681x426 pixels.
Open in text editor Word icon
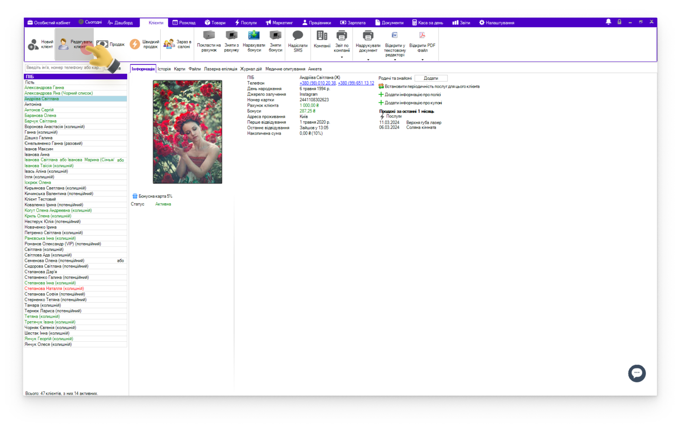click(395, 35)
